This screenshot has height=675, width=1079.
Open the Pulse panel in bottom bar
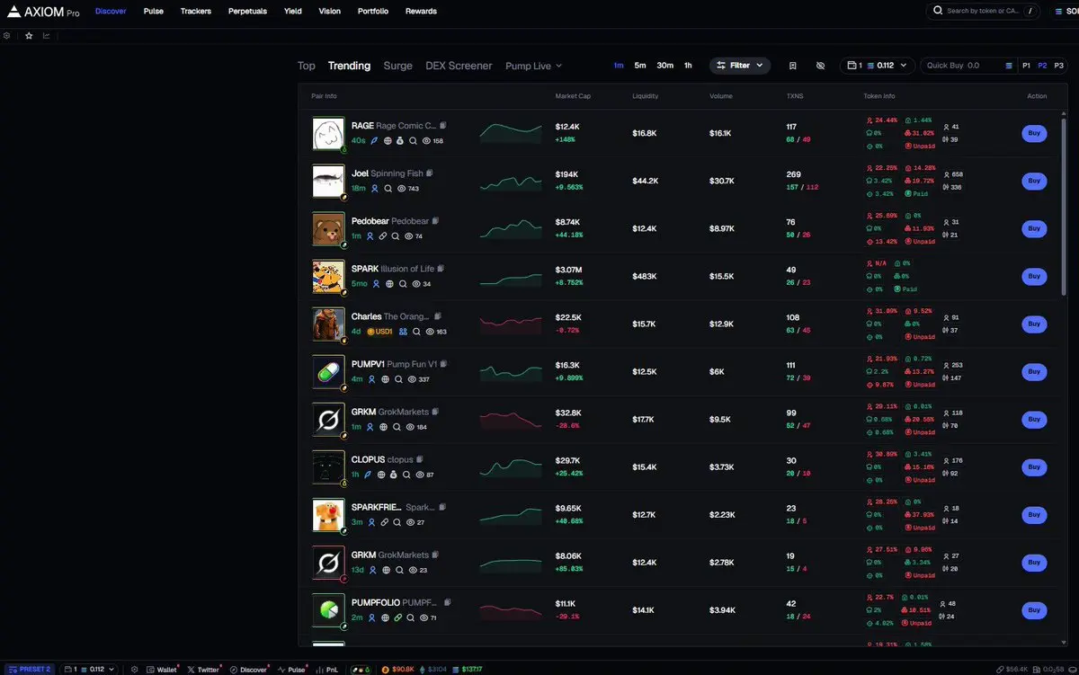[x=293, y=670]
